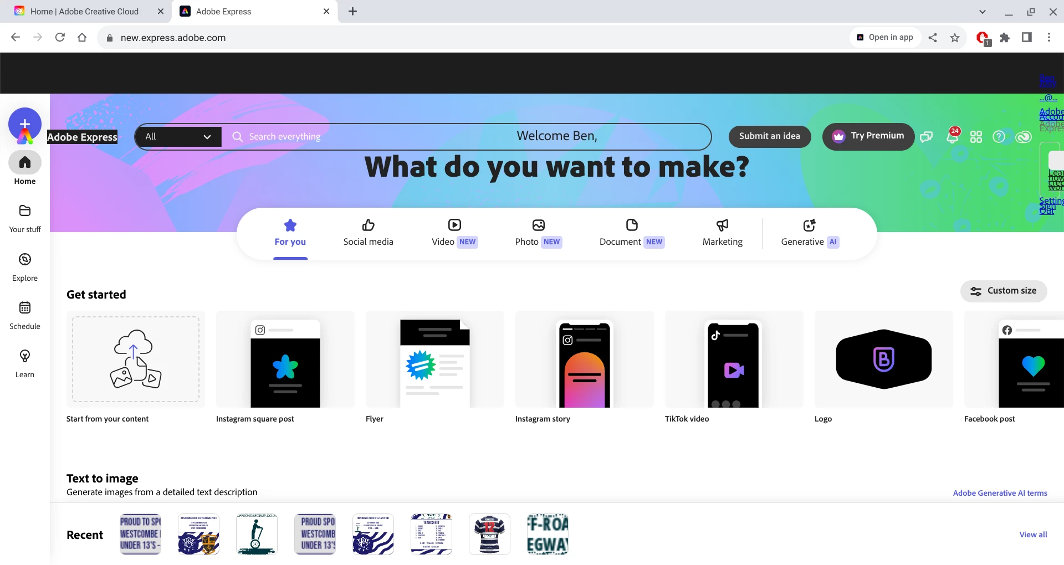Open the tab search chevron in the title bar
1064x565 pixels.
point(983,12)
